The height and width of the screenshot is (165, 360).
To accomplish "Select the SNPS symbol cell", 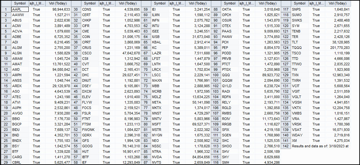I will (x=300, y=9).
